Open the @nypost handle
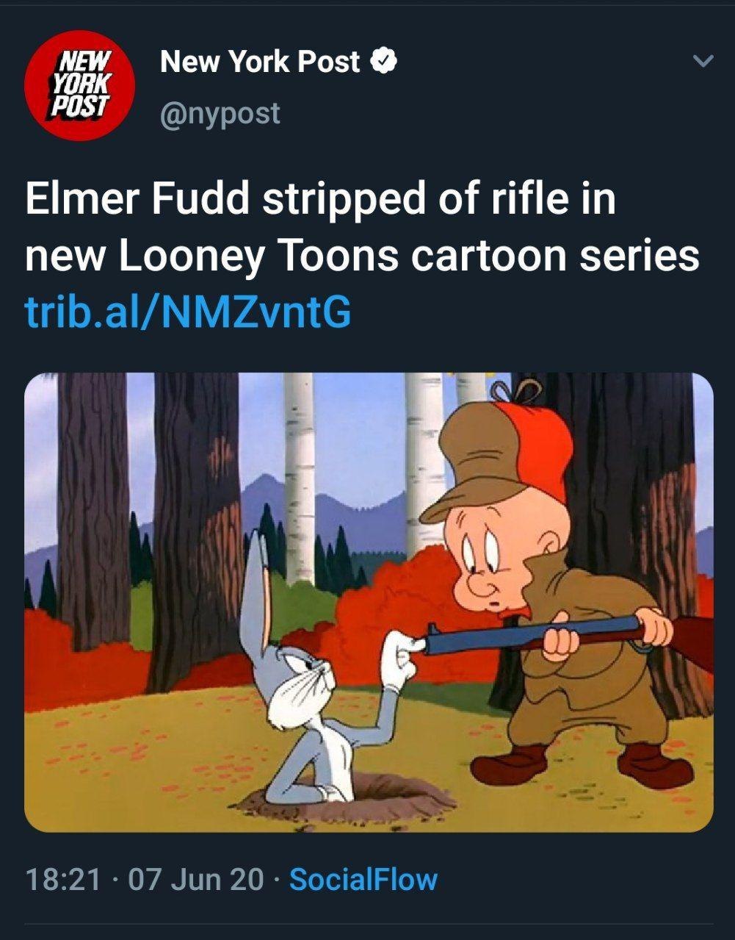 [220, 113]
